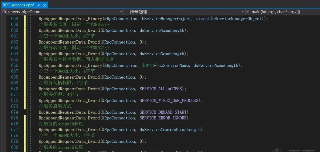Open the main(int argc, char * argv[]) member dropdown
This screenshot has width=320, height=152.
282,12
